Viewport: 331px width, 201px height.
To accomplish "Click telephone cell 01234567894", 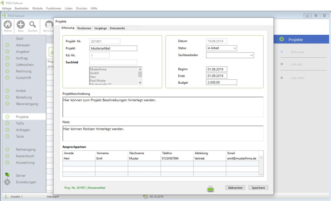I will 177,159.
